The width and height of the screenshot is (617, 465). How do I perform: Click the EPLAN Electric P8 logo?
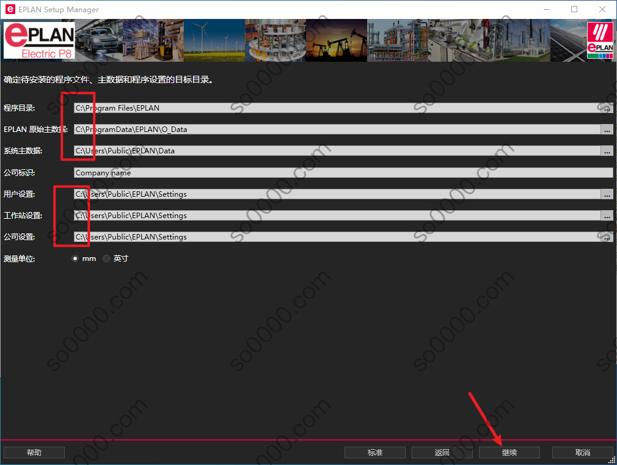click(x=39, y=40)
